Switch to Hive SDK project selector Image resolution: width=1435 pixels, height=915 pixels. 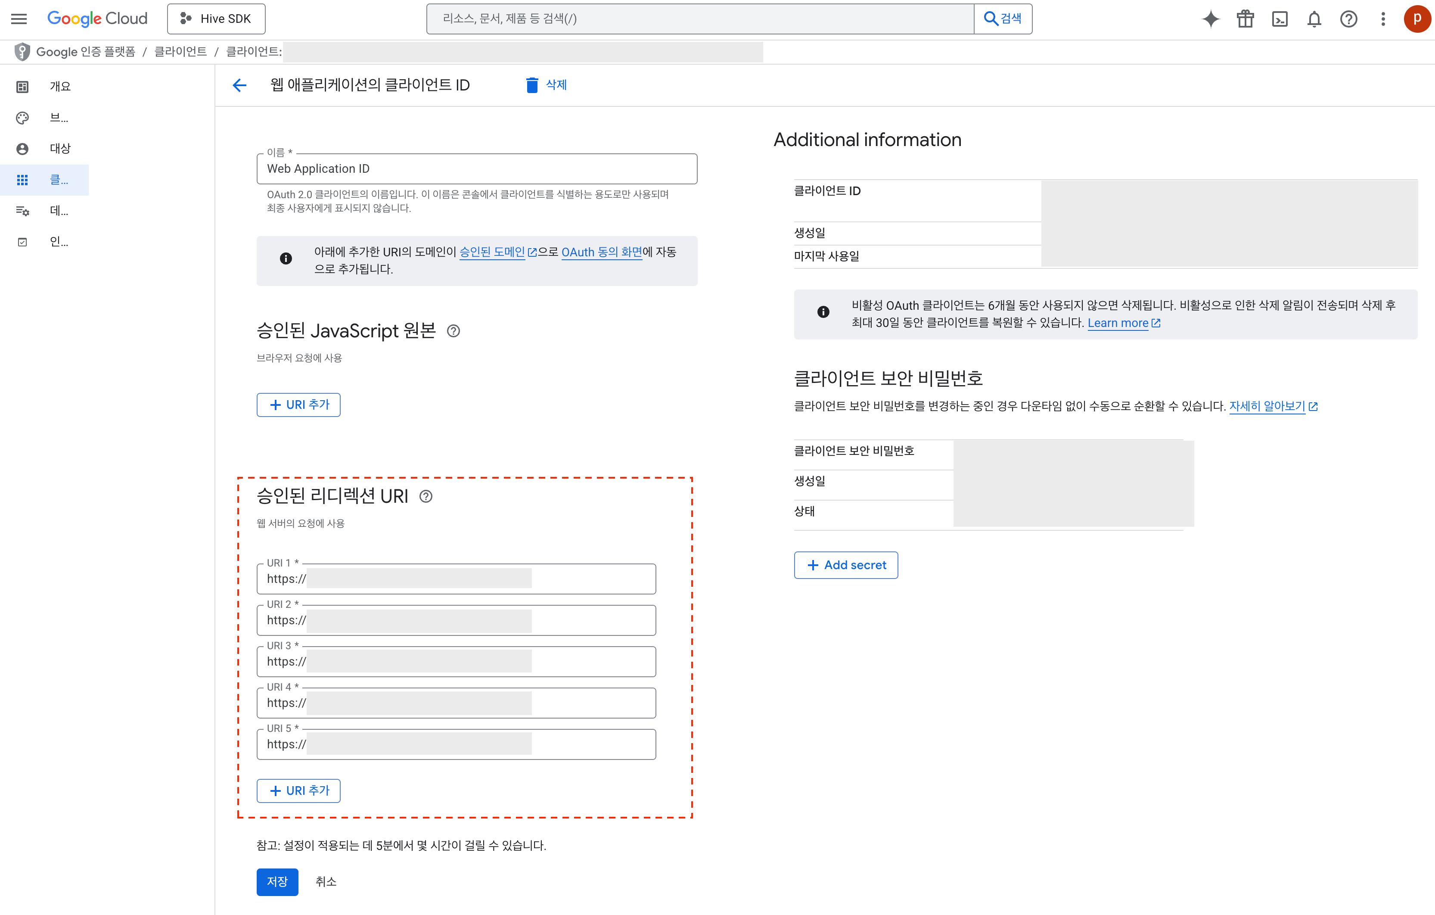(x=216, y=19)
